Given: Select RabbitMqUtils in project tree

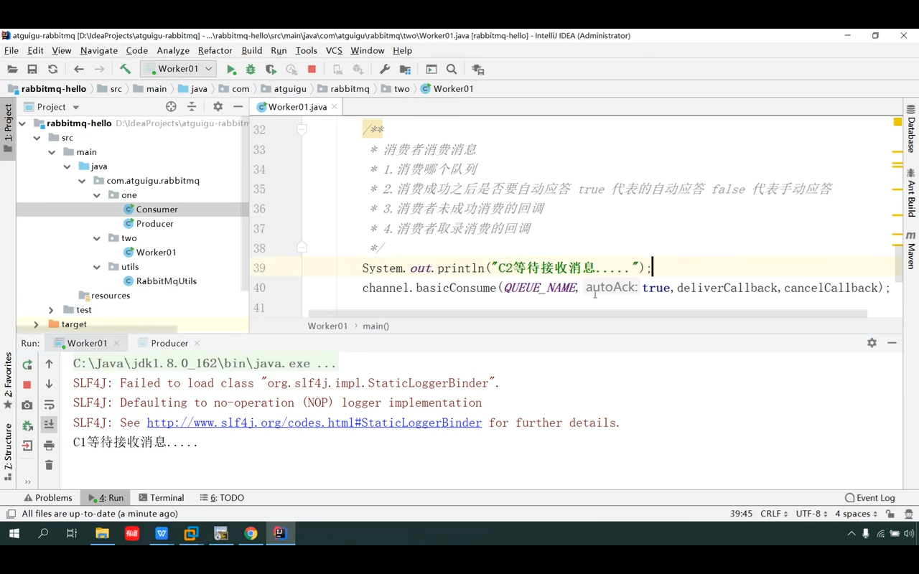Looking at the screenshot, I should click(166, 281).
